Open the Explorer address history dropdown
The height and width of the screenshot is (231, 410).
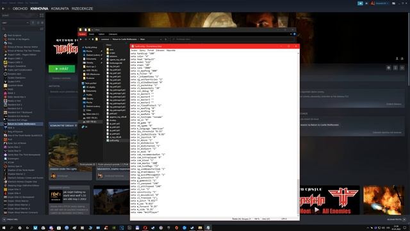pos(161,39)
